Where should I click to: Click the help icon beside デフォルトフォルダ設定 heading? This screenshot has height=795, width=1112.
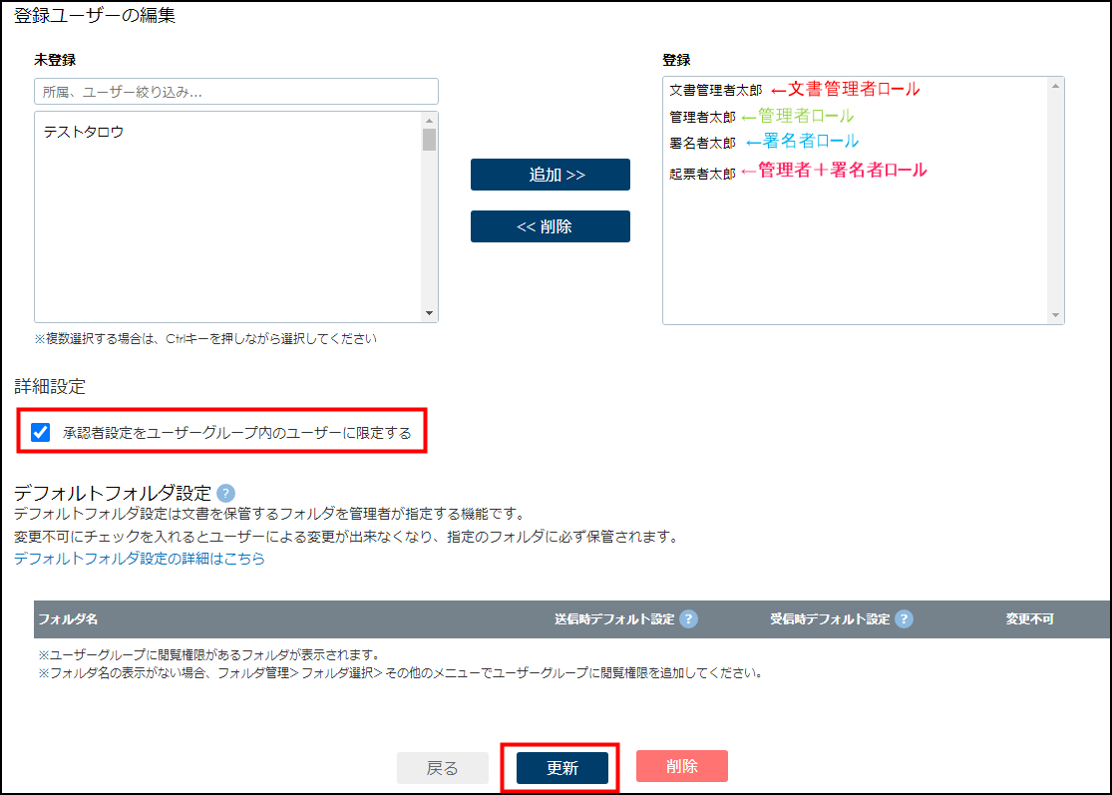tap(225, 494)
